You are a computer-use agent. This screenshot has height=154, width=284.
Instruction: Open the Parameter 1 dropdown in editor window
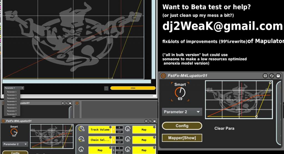click(x=14, y=88)
